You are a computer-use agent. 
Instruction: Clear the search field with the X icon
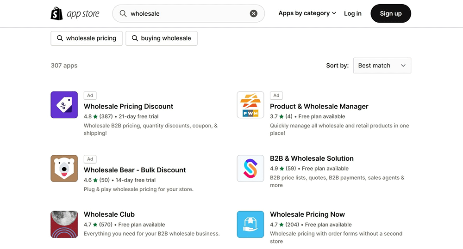254,13
